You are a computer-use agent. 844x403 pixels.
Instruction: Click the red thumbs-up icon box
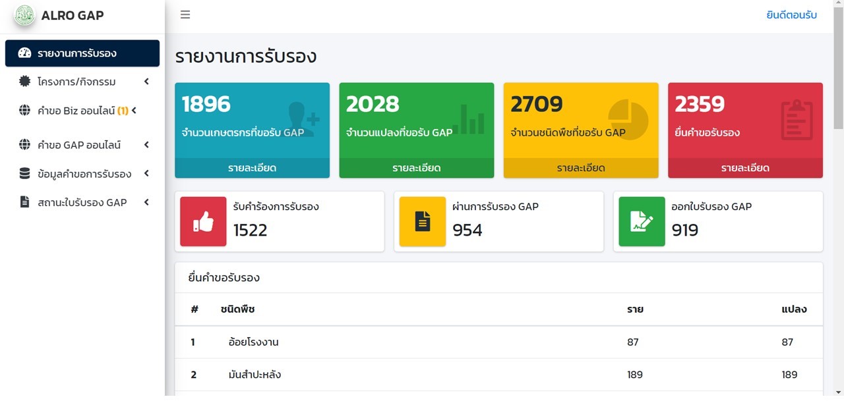pyautogui.click(x=203, y=222)
